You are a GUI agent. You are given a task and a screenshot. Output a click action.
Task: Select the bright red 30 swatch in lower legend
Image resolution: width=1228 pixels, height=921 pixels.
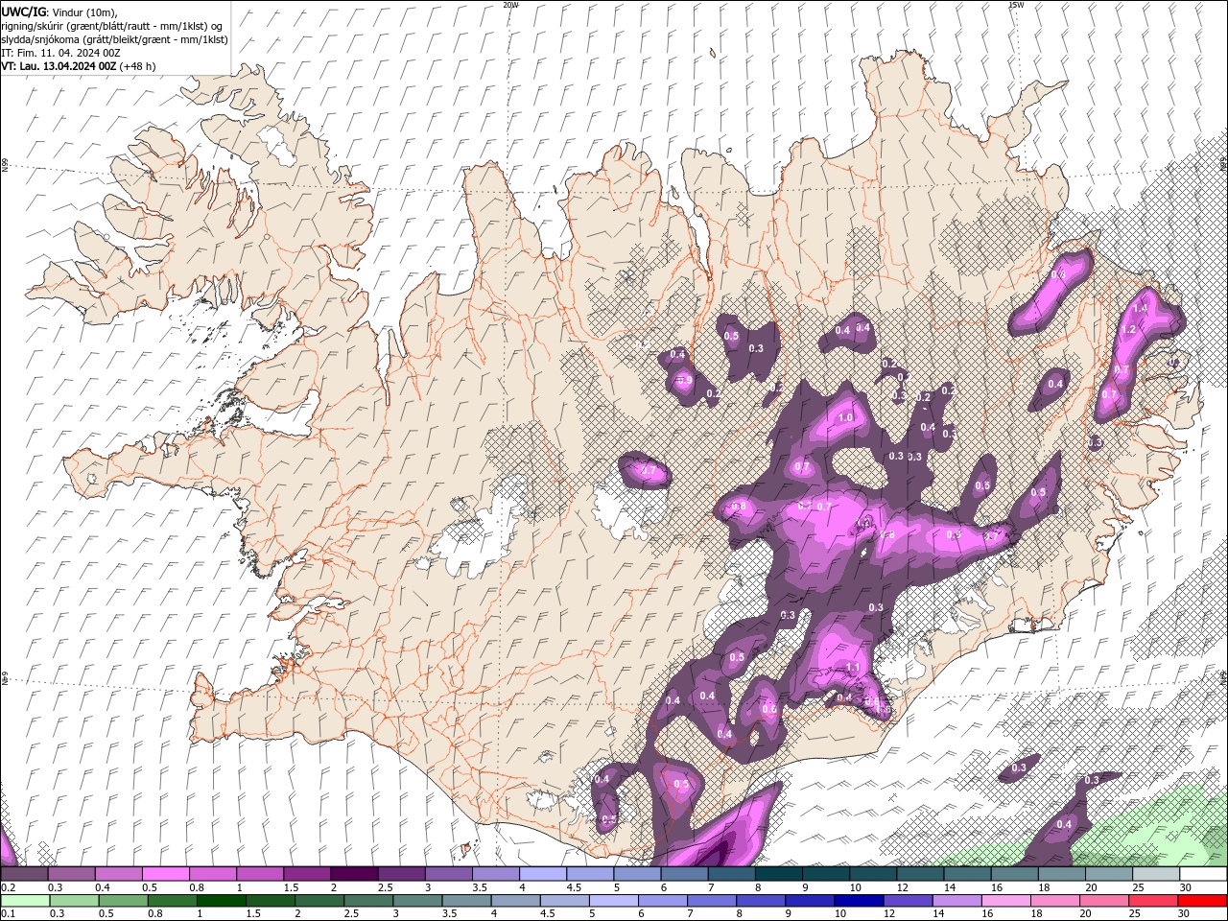click(x=1201, y=901)
